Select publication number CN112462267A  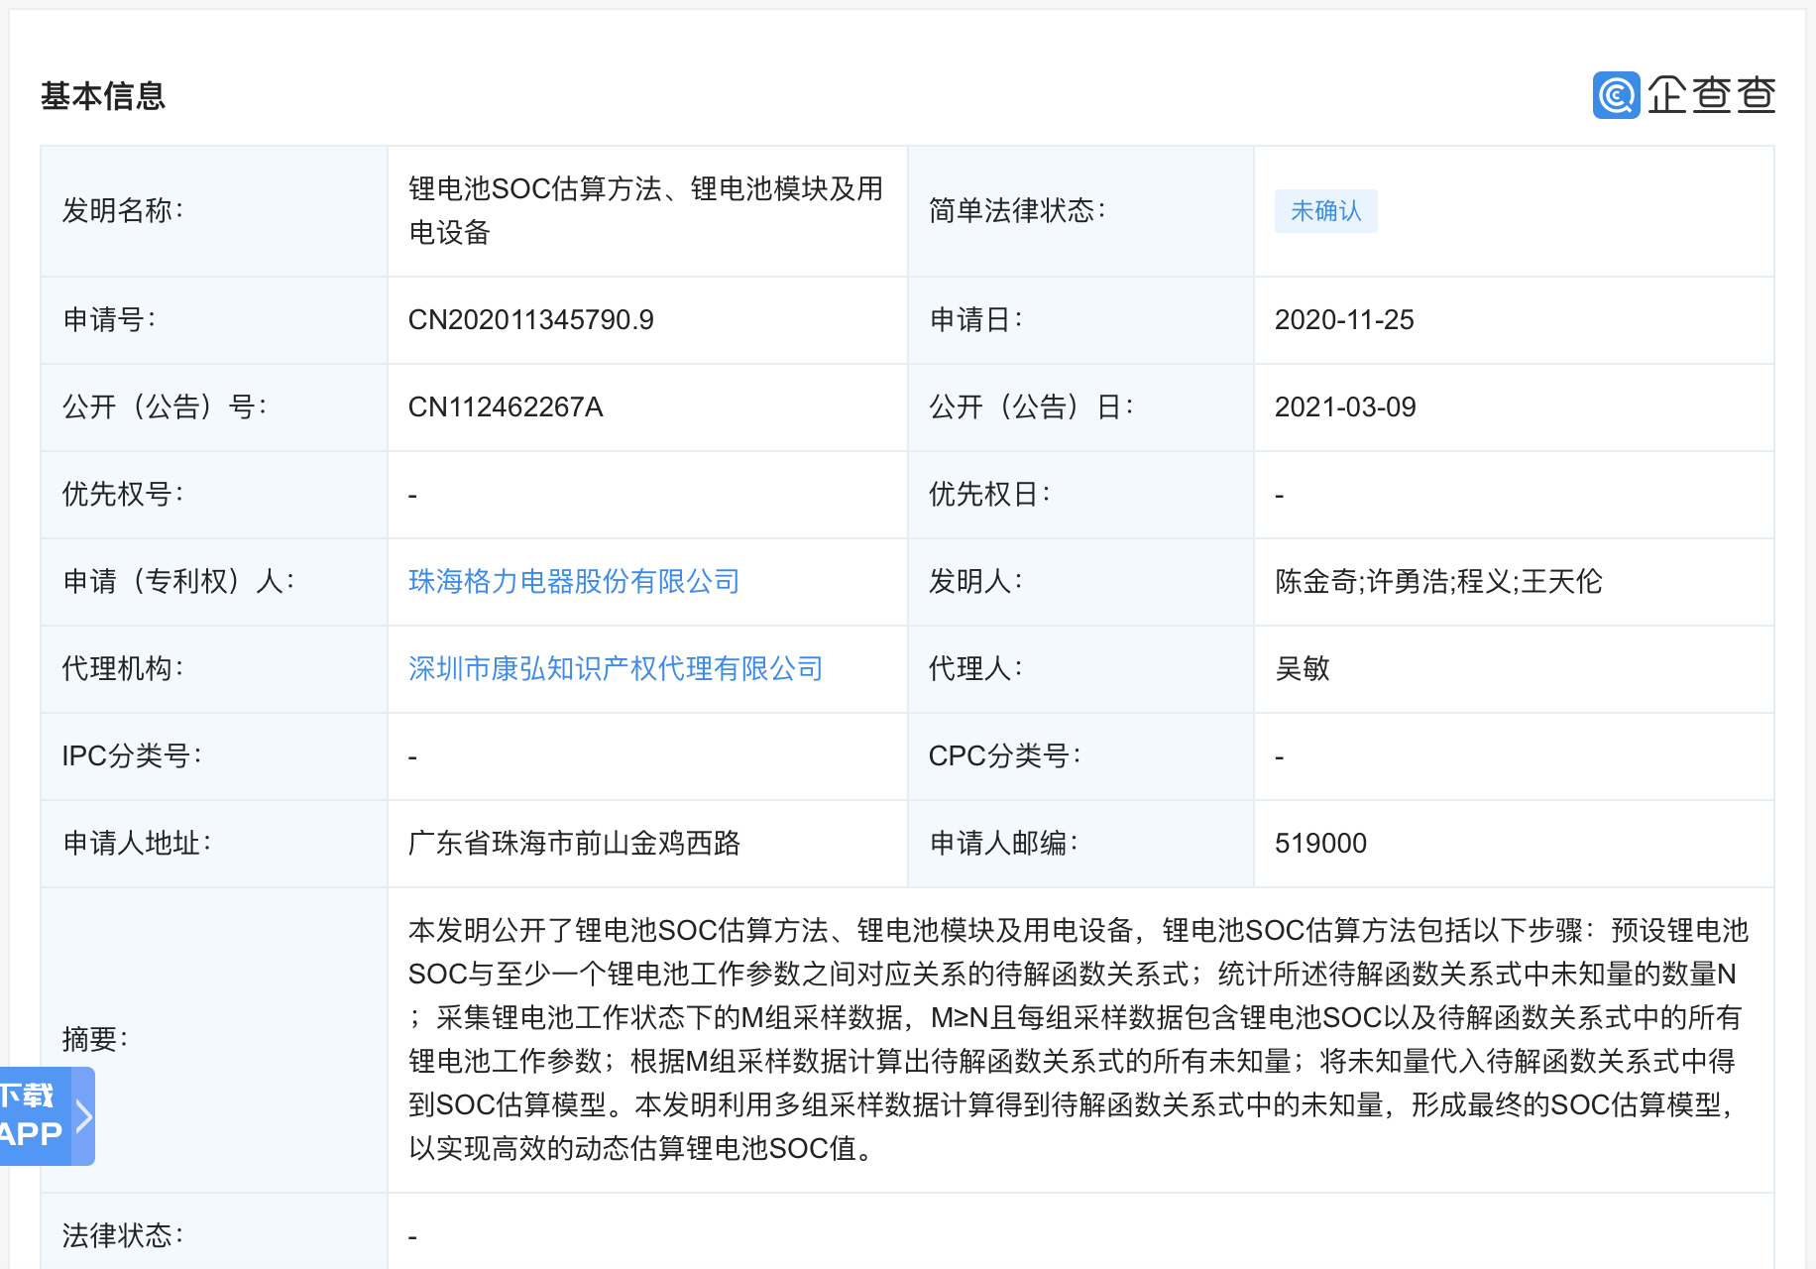pyautogui.click(x=506, y=406)
